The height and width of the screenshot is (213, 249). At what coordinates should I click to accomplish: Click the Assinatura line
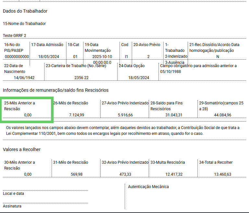(x=45, y=203)
